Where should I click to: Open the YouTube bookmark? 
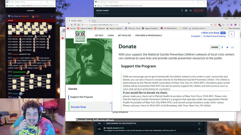pyautogui.click(x=72, y=28)
